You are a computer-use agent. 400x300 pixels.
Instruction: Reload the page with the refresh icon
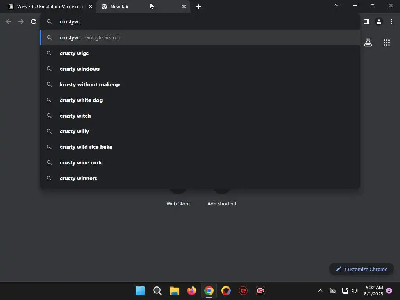[34, 22]
